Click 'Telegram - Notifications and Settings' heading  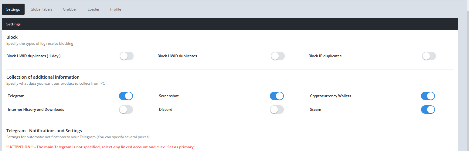point(44,131)
